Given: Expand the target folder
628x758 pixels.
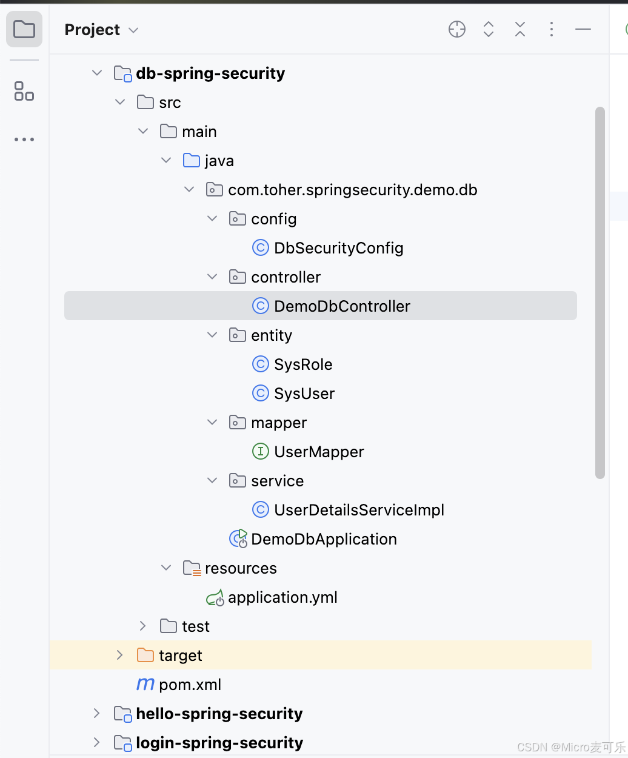Looking at the screenshot, I should 120,655.
